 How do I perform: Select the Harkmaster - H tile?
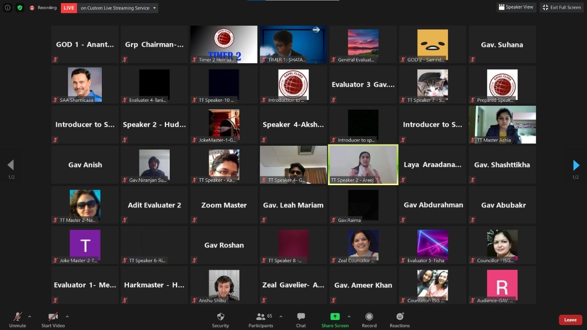tap(154, 285)
